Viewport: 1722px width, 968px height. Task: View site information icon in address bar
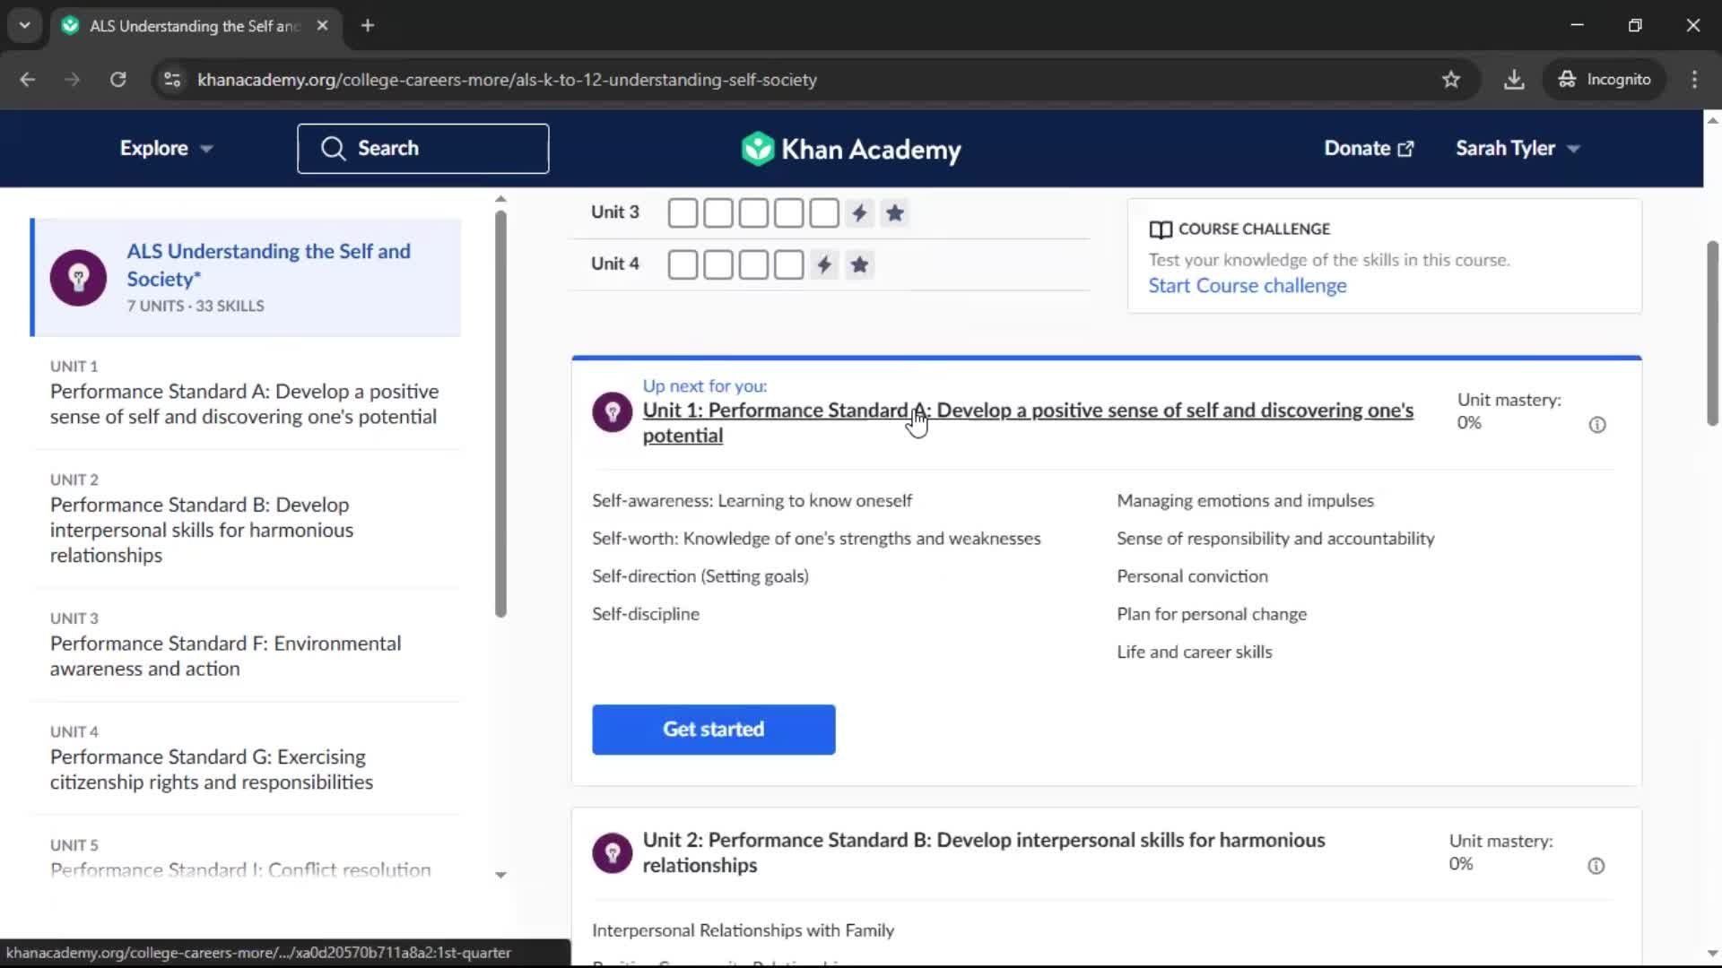click(172, 80)
